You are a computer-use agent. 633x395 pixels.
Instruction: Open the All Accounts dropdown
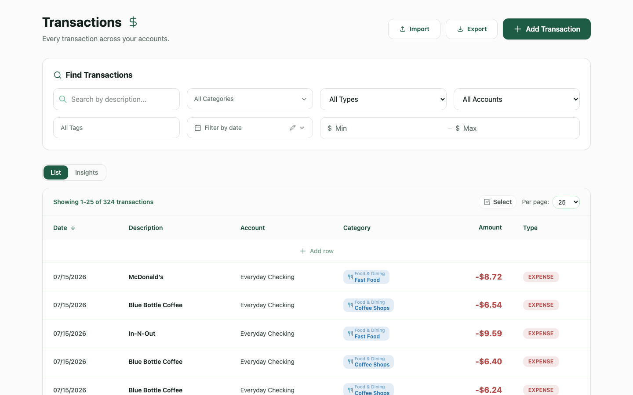(x=517, y=99)
